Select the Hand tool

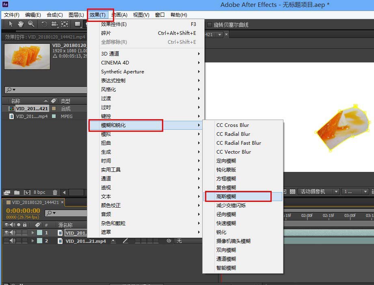[21, 24]
